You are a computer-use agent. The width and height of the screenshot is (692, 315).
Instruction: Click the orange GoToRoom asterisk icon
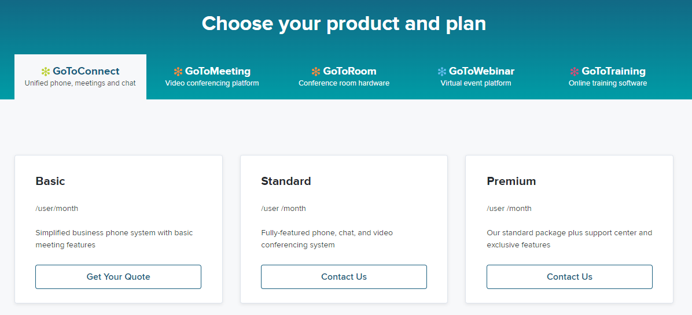[x=316, y=72]
